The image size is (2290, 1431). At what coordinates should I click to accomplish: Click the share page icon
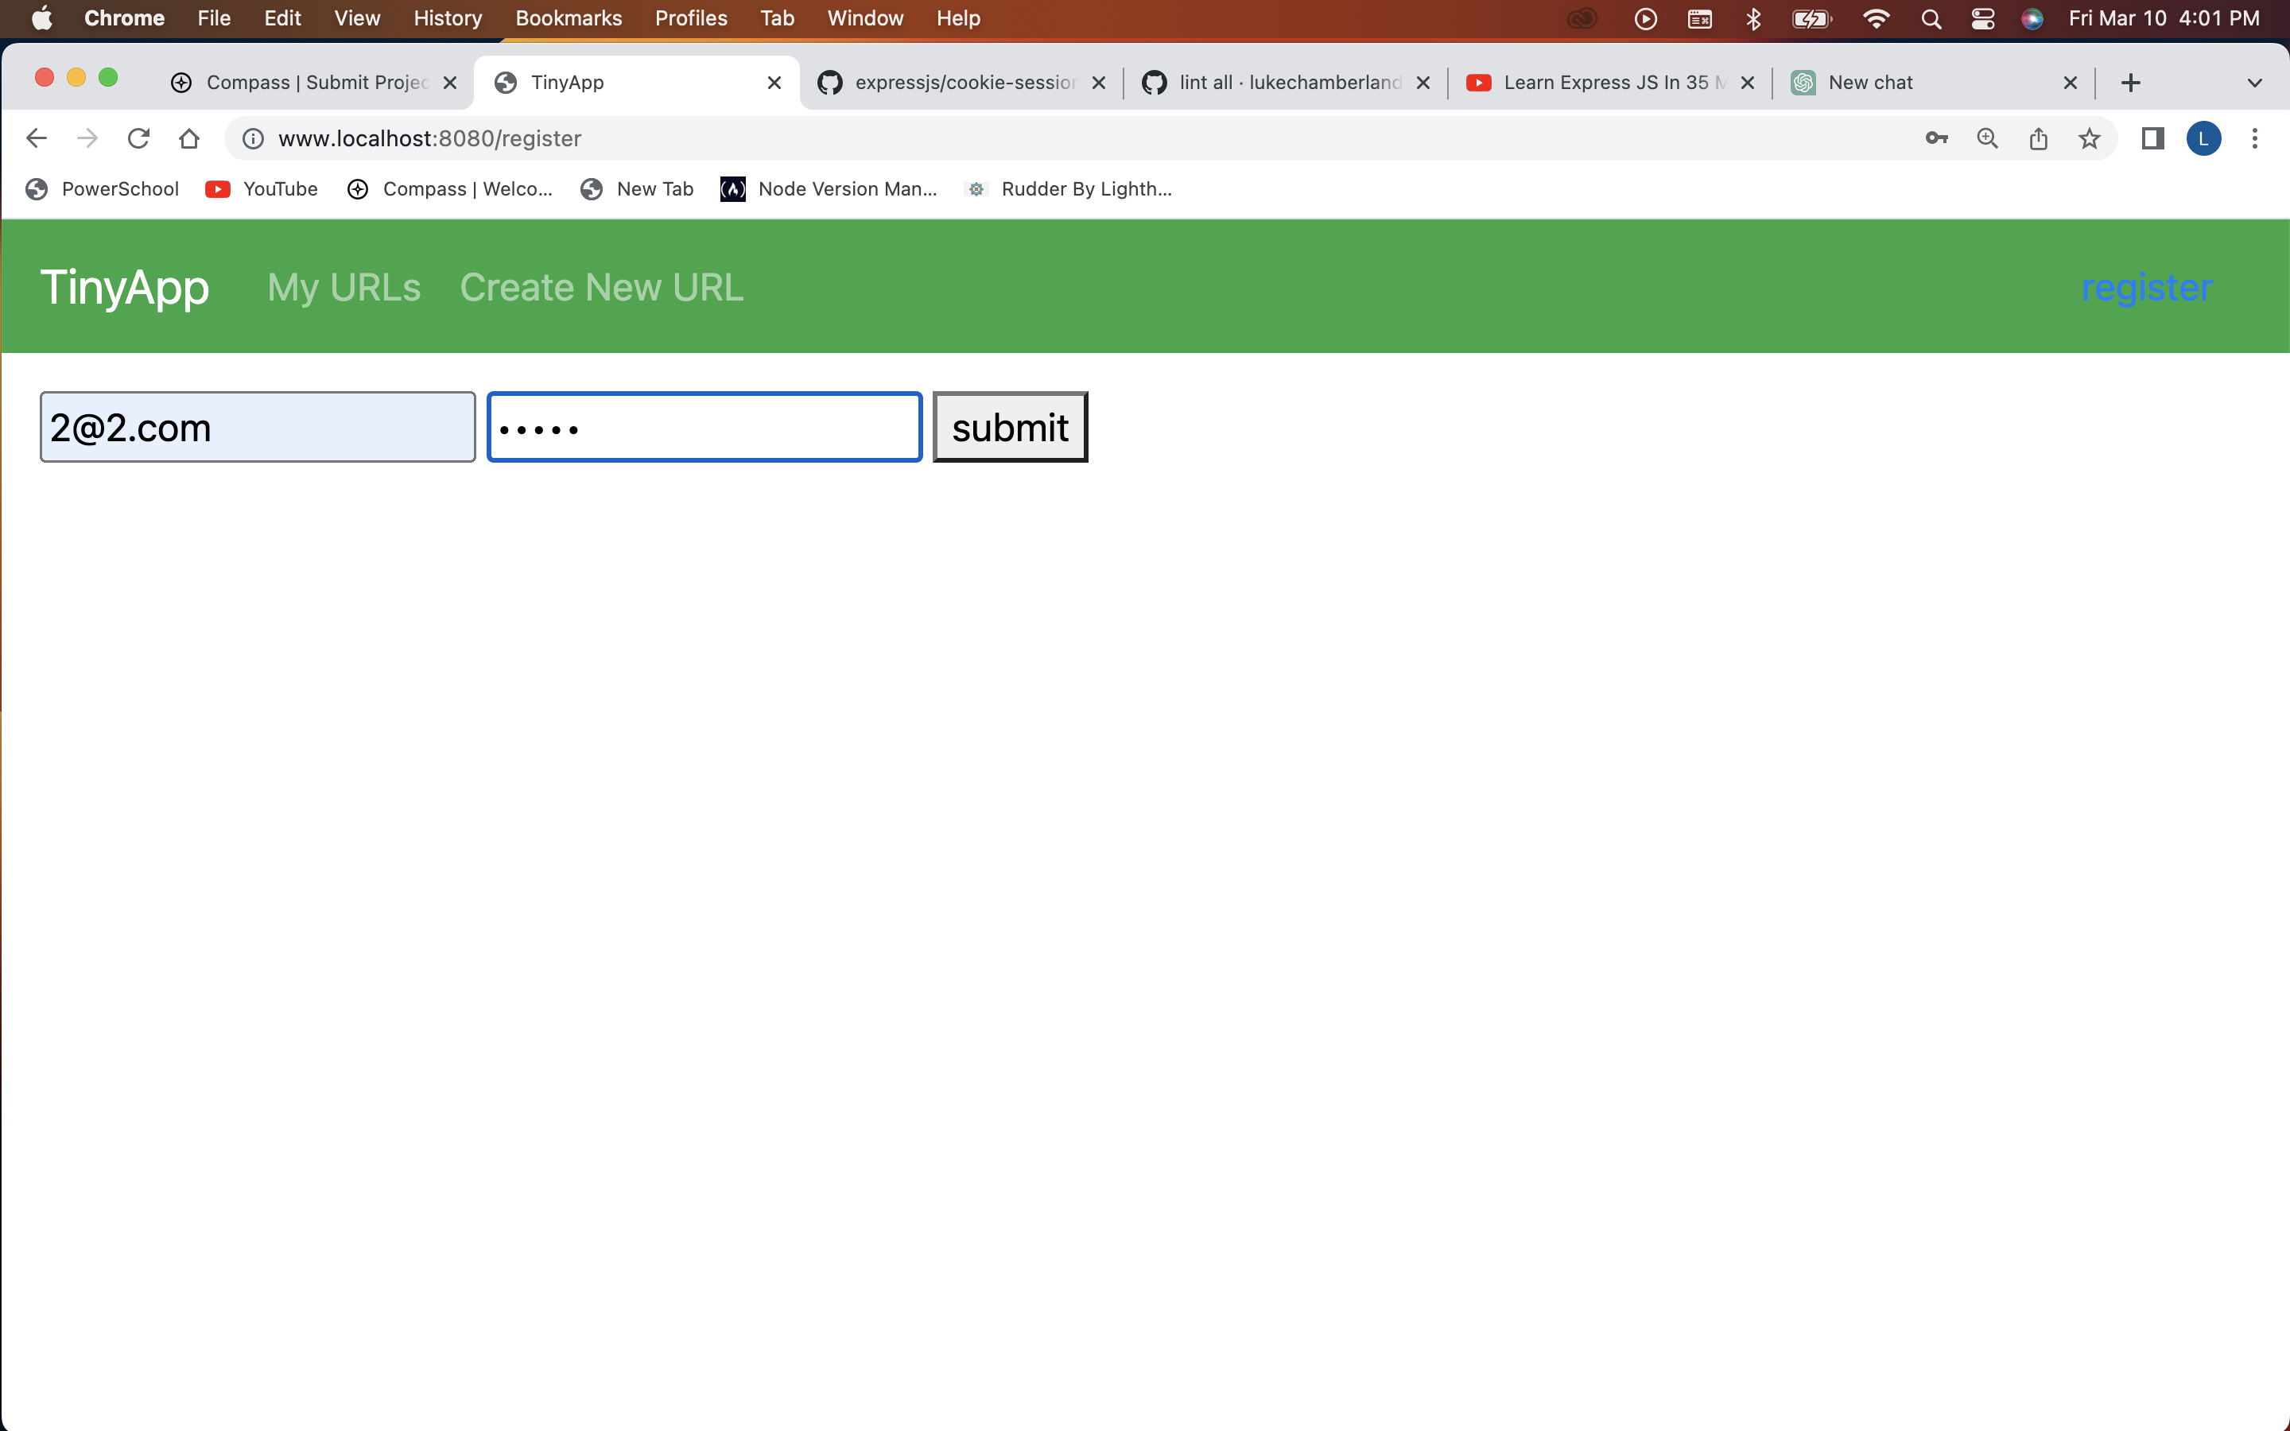tap(2038, 138)
